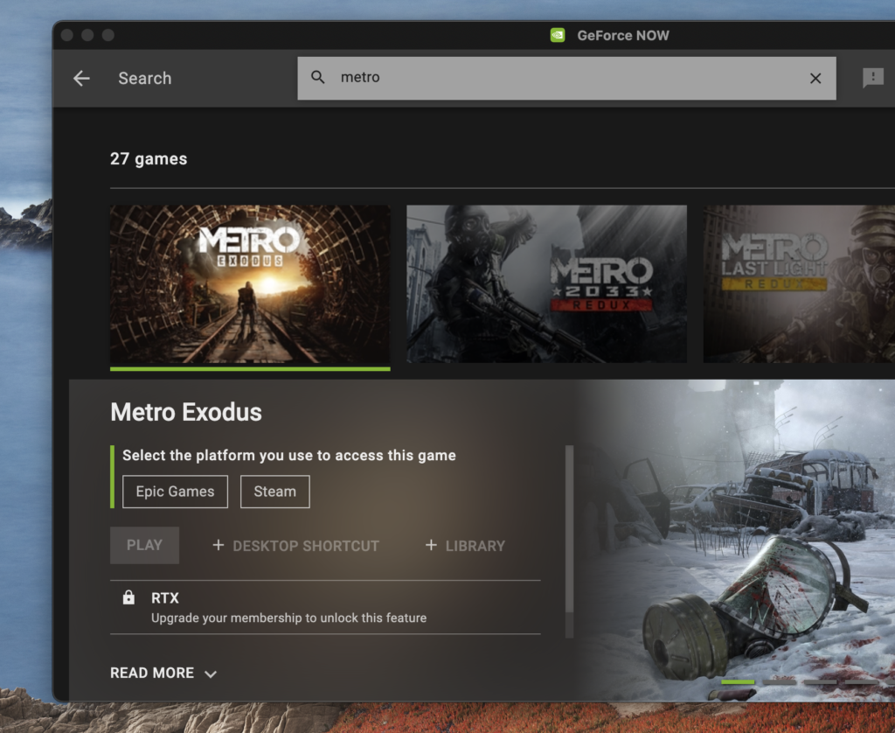The image size is (895, 733).
Task: Click the back arrow icon
Action: click(81, 78)
